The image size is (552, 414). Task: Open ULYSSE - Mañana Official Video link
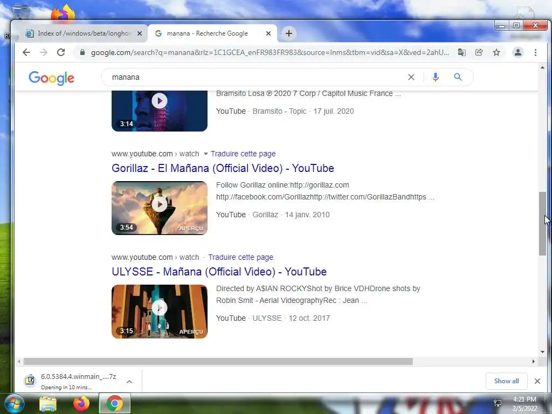219,272
